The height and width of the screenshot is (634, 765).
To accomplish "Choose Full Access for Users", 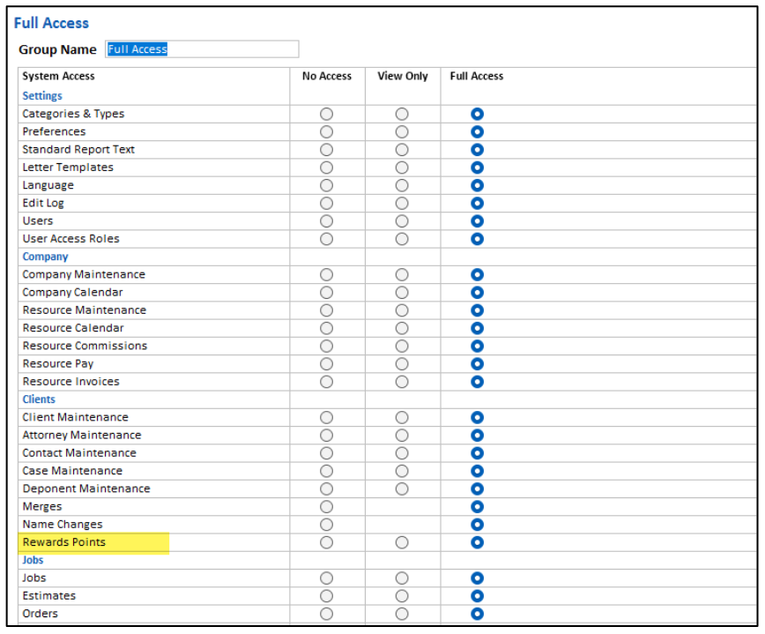I will (x=477, y=221).
